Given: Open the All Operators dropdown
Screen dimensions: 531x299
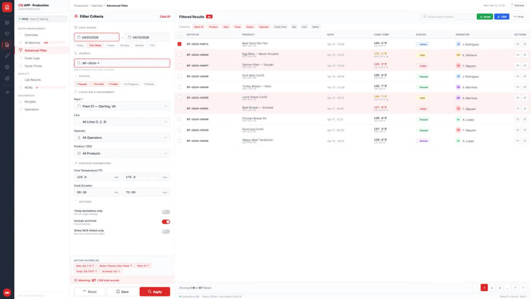Looking at the screenshot, I should [x=122, y=138].
